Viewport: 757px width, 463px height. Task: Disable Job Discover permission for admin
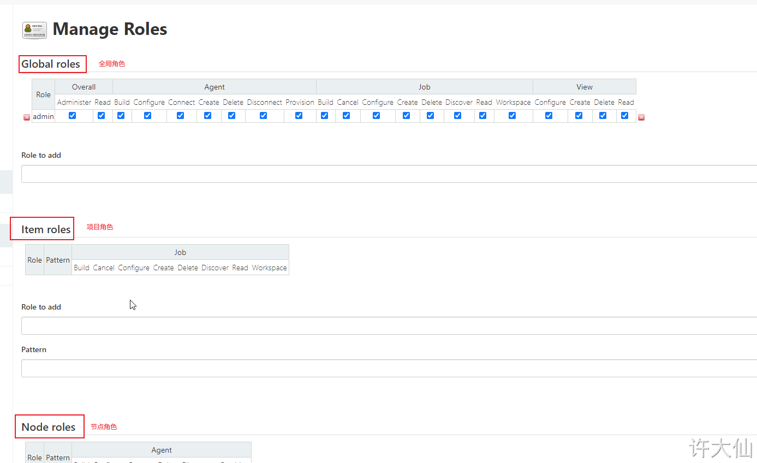[x=458, y=116]
